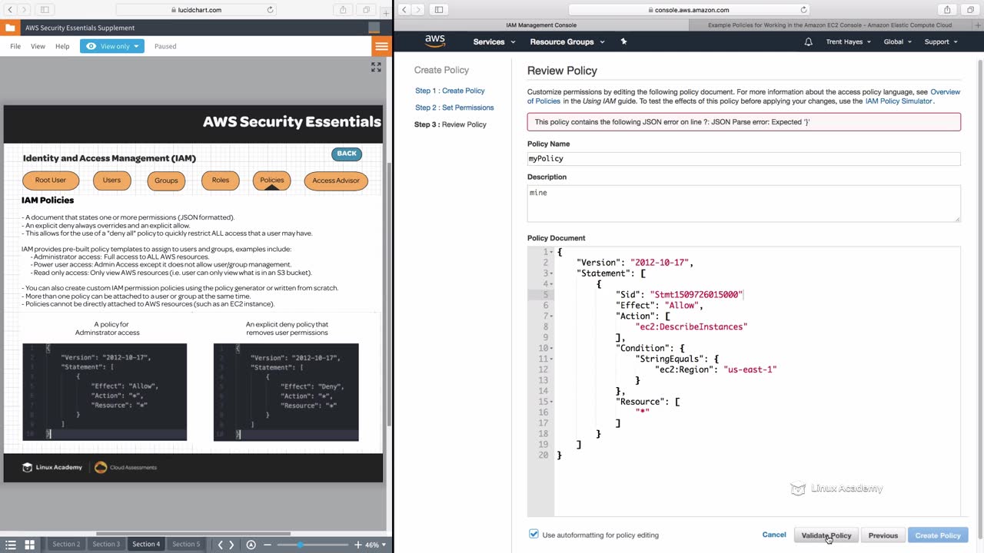The image size is (984, 553).
Task: Select the IAM Management Console browser tab
Action: pos(541,25)
